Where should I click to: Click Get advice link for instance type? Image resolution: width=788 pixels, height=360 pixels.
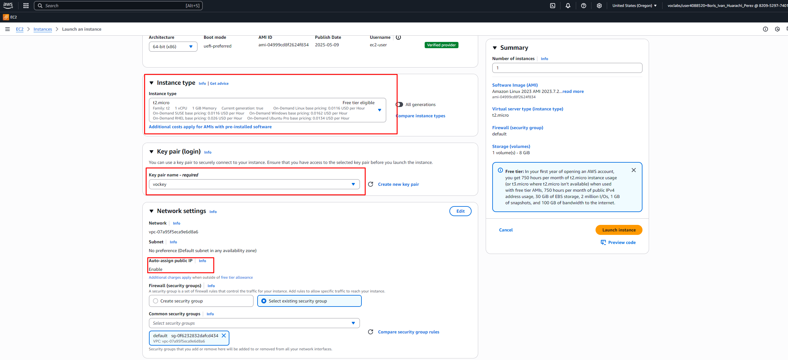click(x=219, y=84)
